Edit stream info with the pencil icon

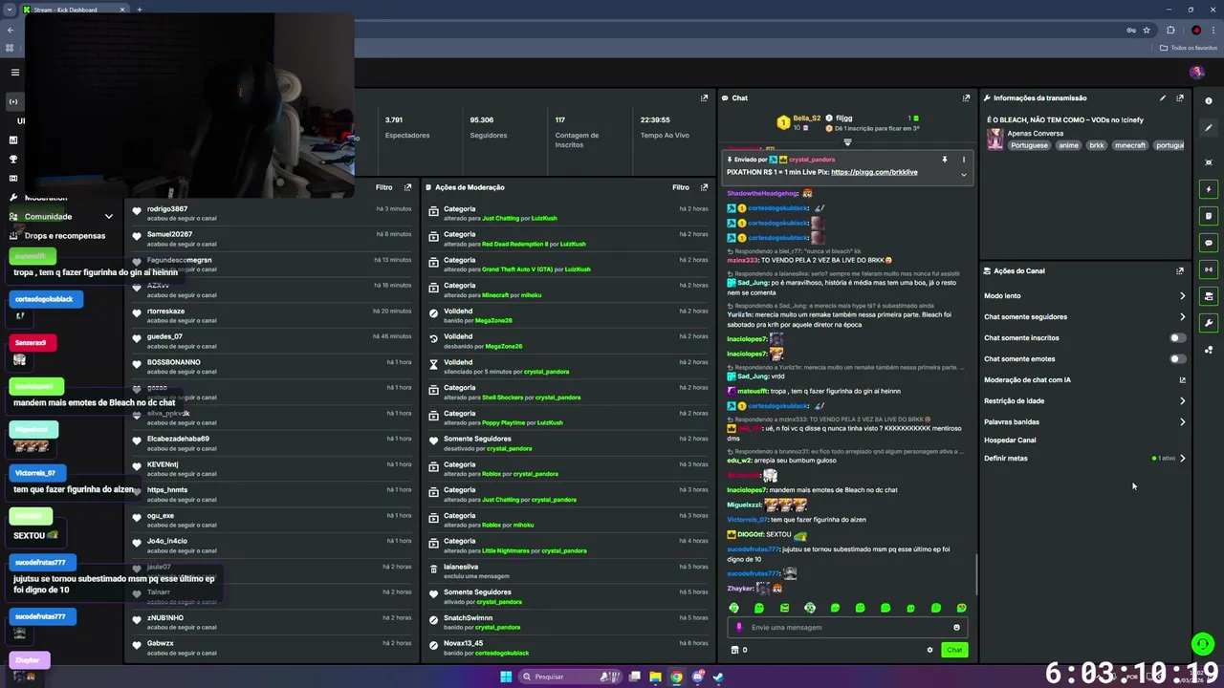pyautogui.click(x=1163, y=97)
